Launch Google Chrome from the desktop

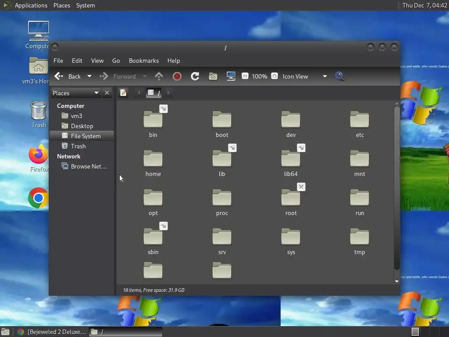pos(38,198)
